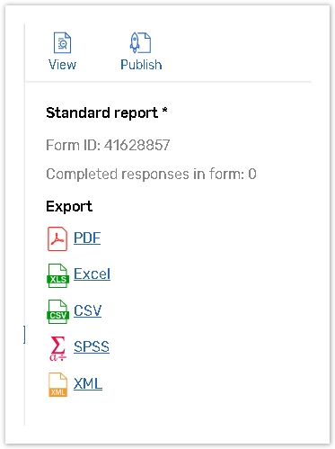This screenshot has width=335, height=449.
Task: Select the View text label
Action: pyautogui.click(x=62, y=65)
